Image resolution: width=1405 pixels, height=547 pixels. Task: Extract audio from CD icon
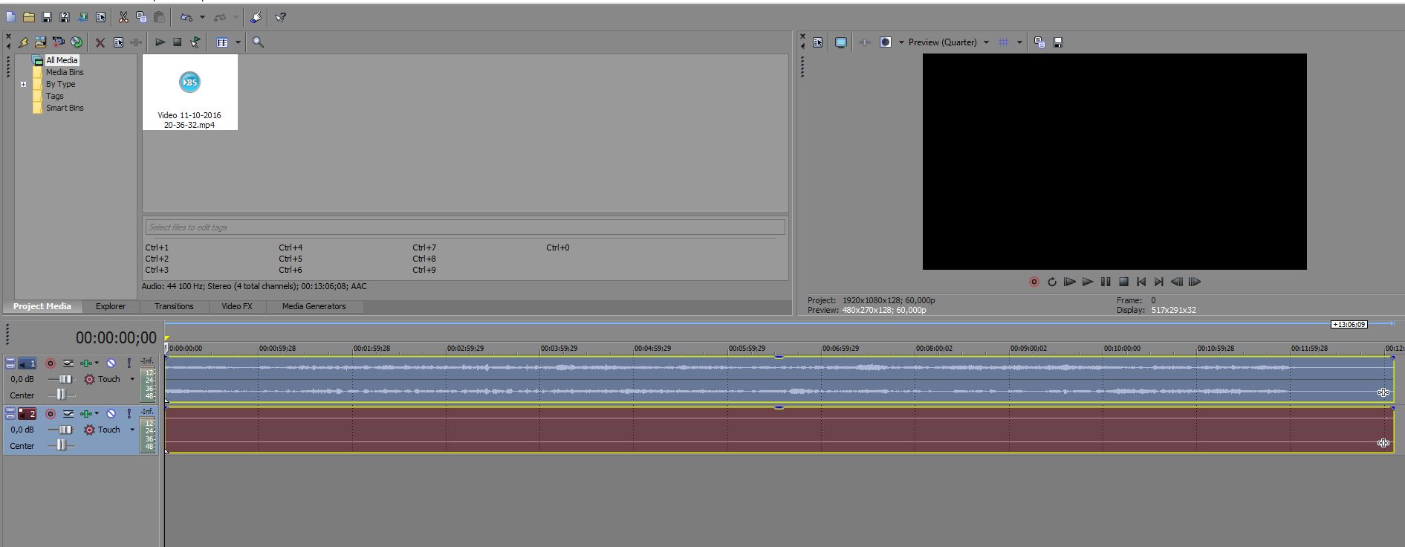(x=76, y=42)
